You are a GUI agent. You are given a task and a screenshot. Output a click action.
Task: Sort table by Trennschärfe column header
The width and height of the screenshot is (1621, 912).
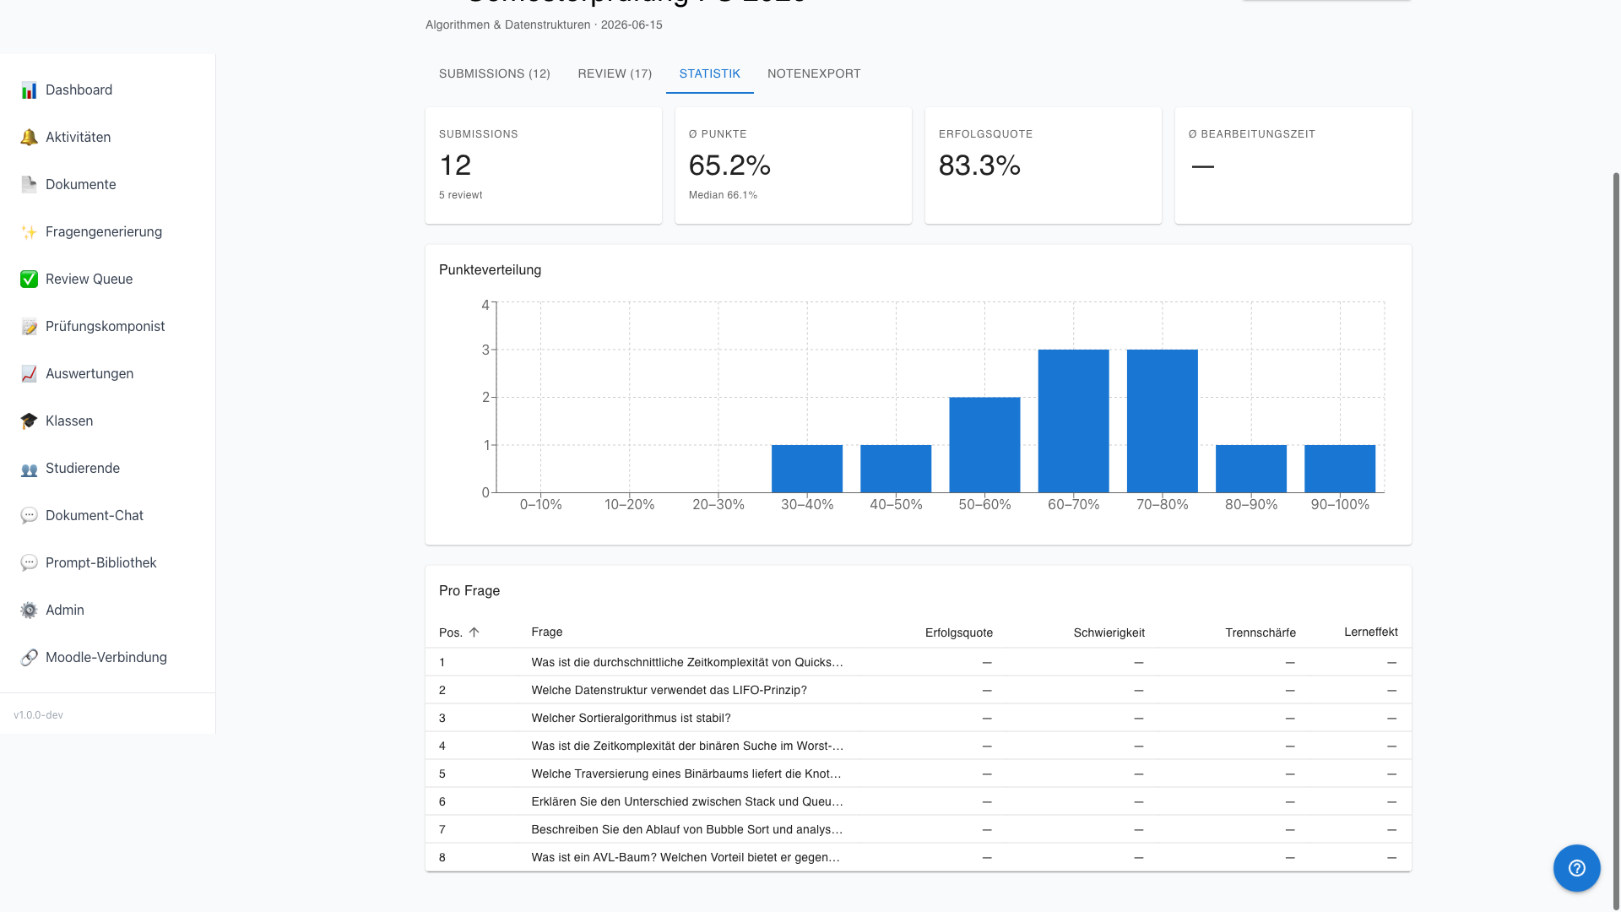tap(1260, 632)
